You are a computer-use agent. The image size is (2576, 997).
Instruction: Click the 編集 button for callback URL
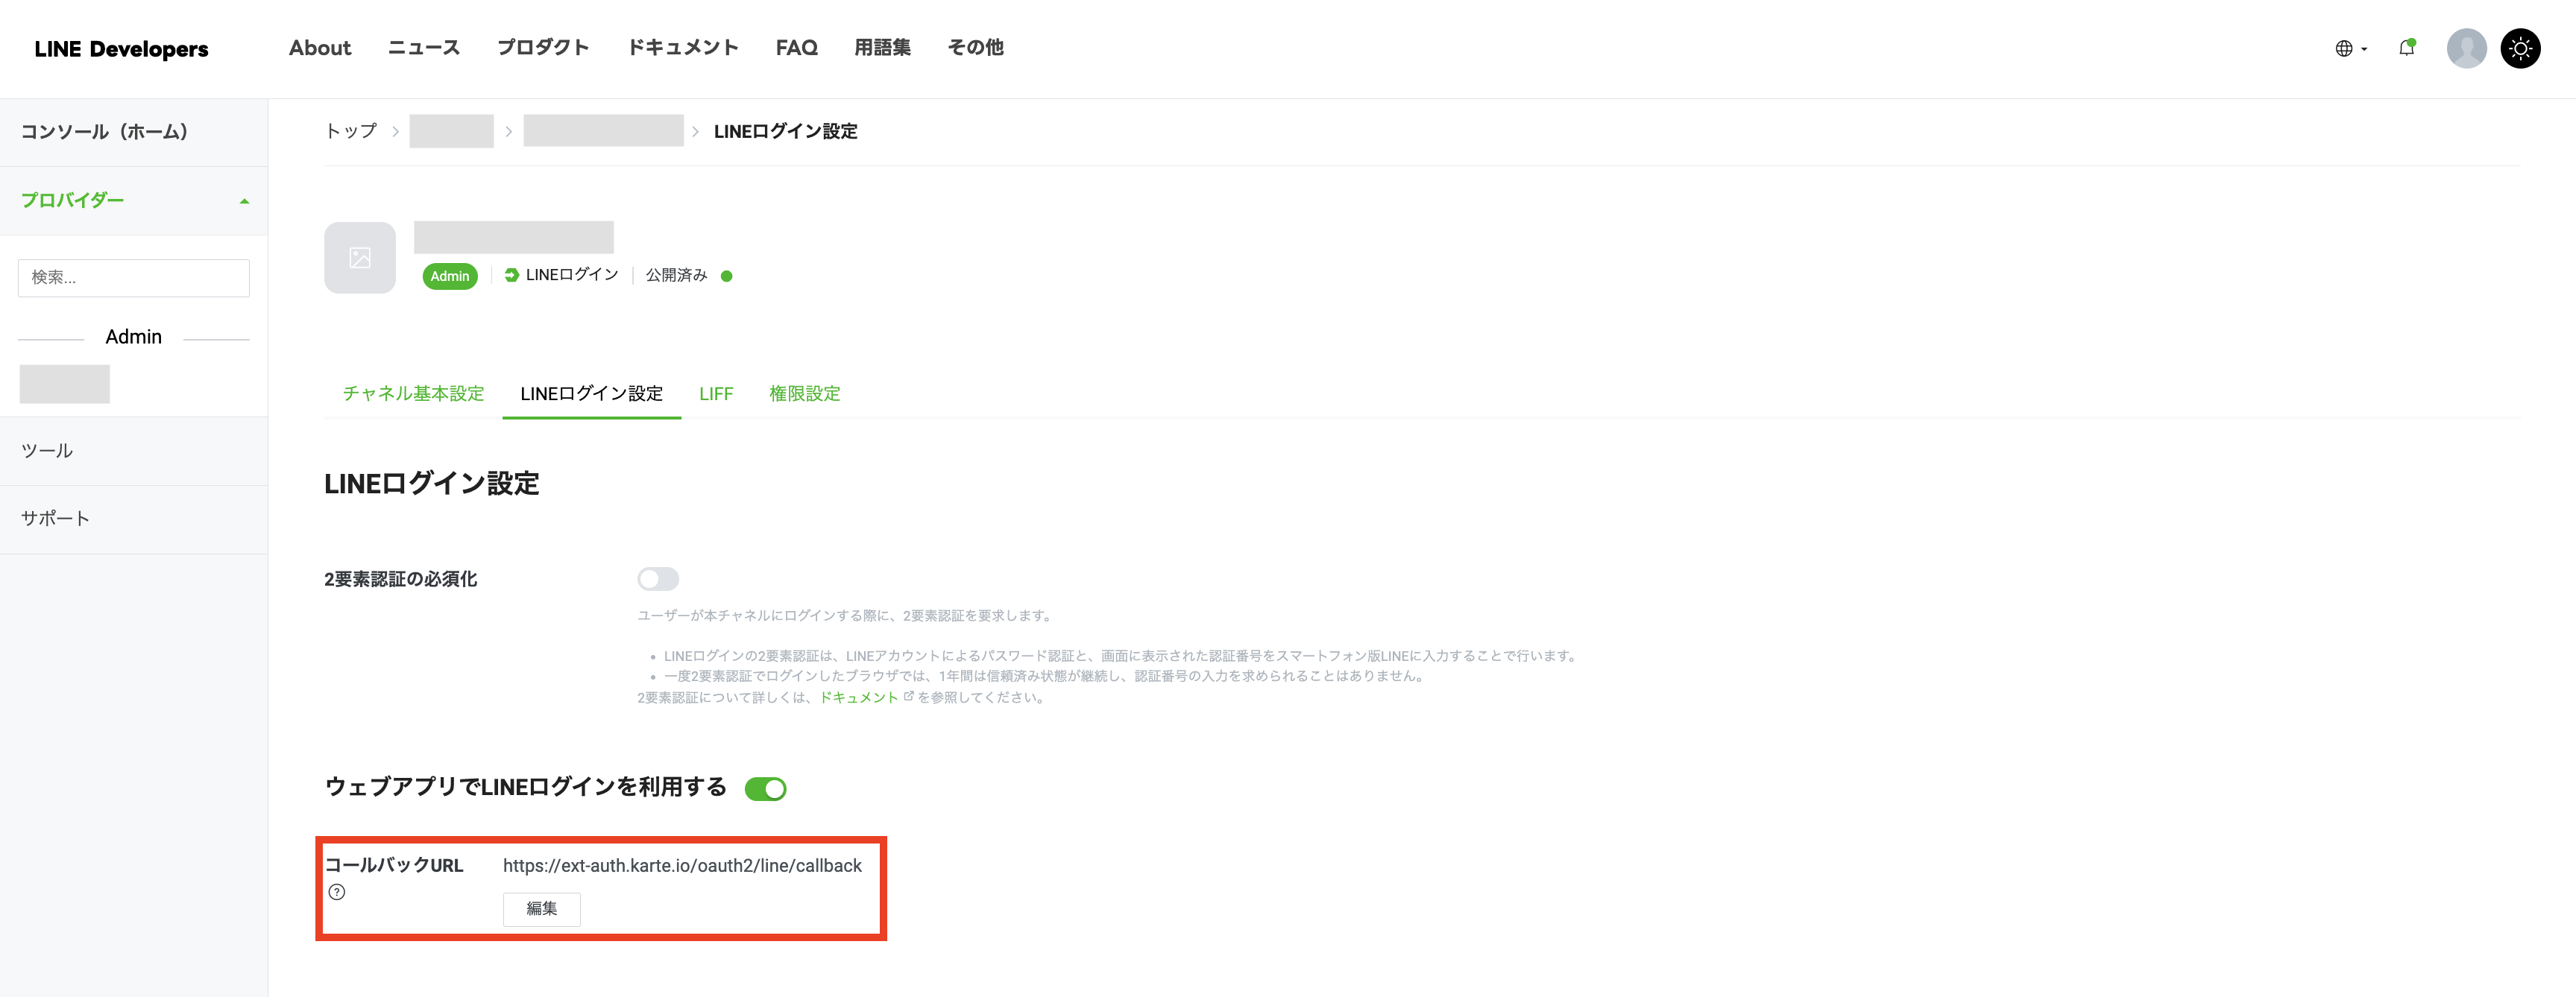[541, 908]
